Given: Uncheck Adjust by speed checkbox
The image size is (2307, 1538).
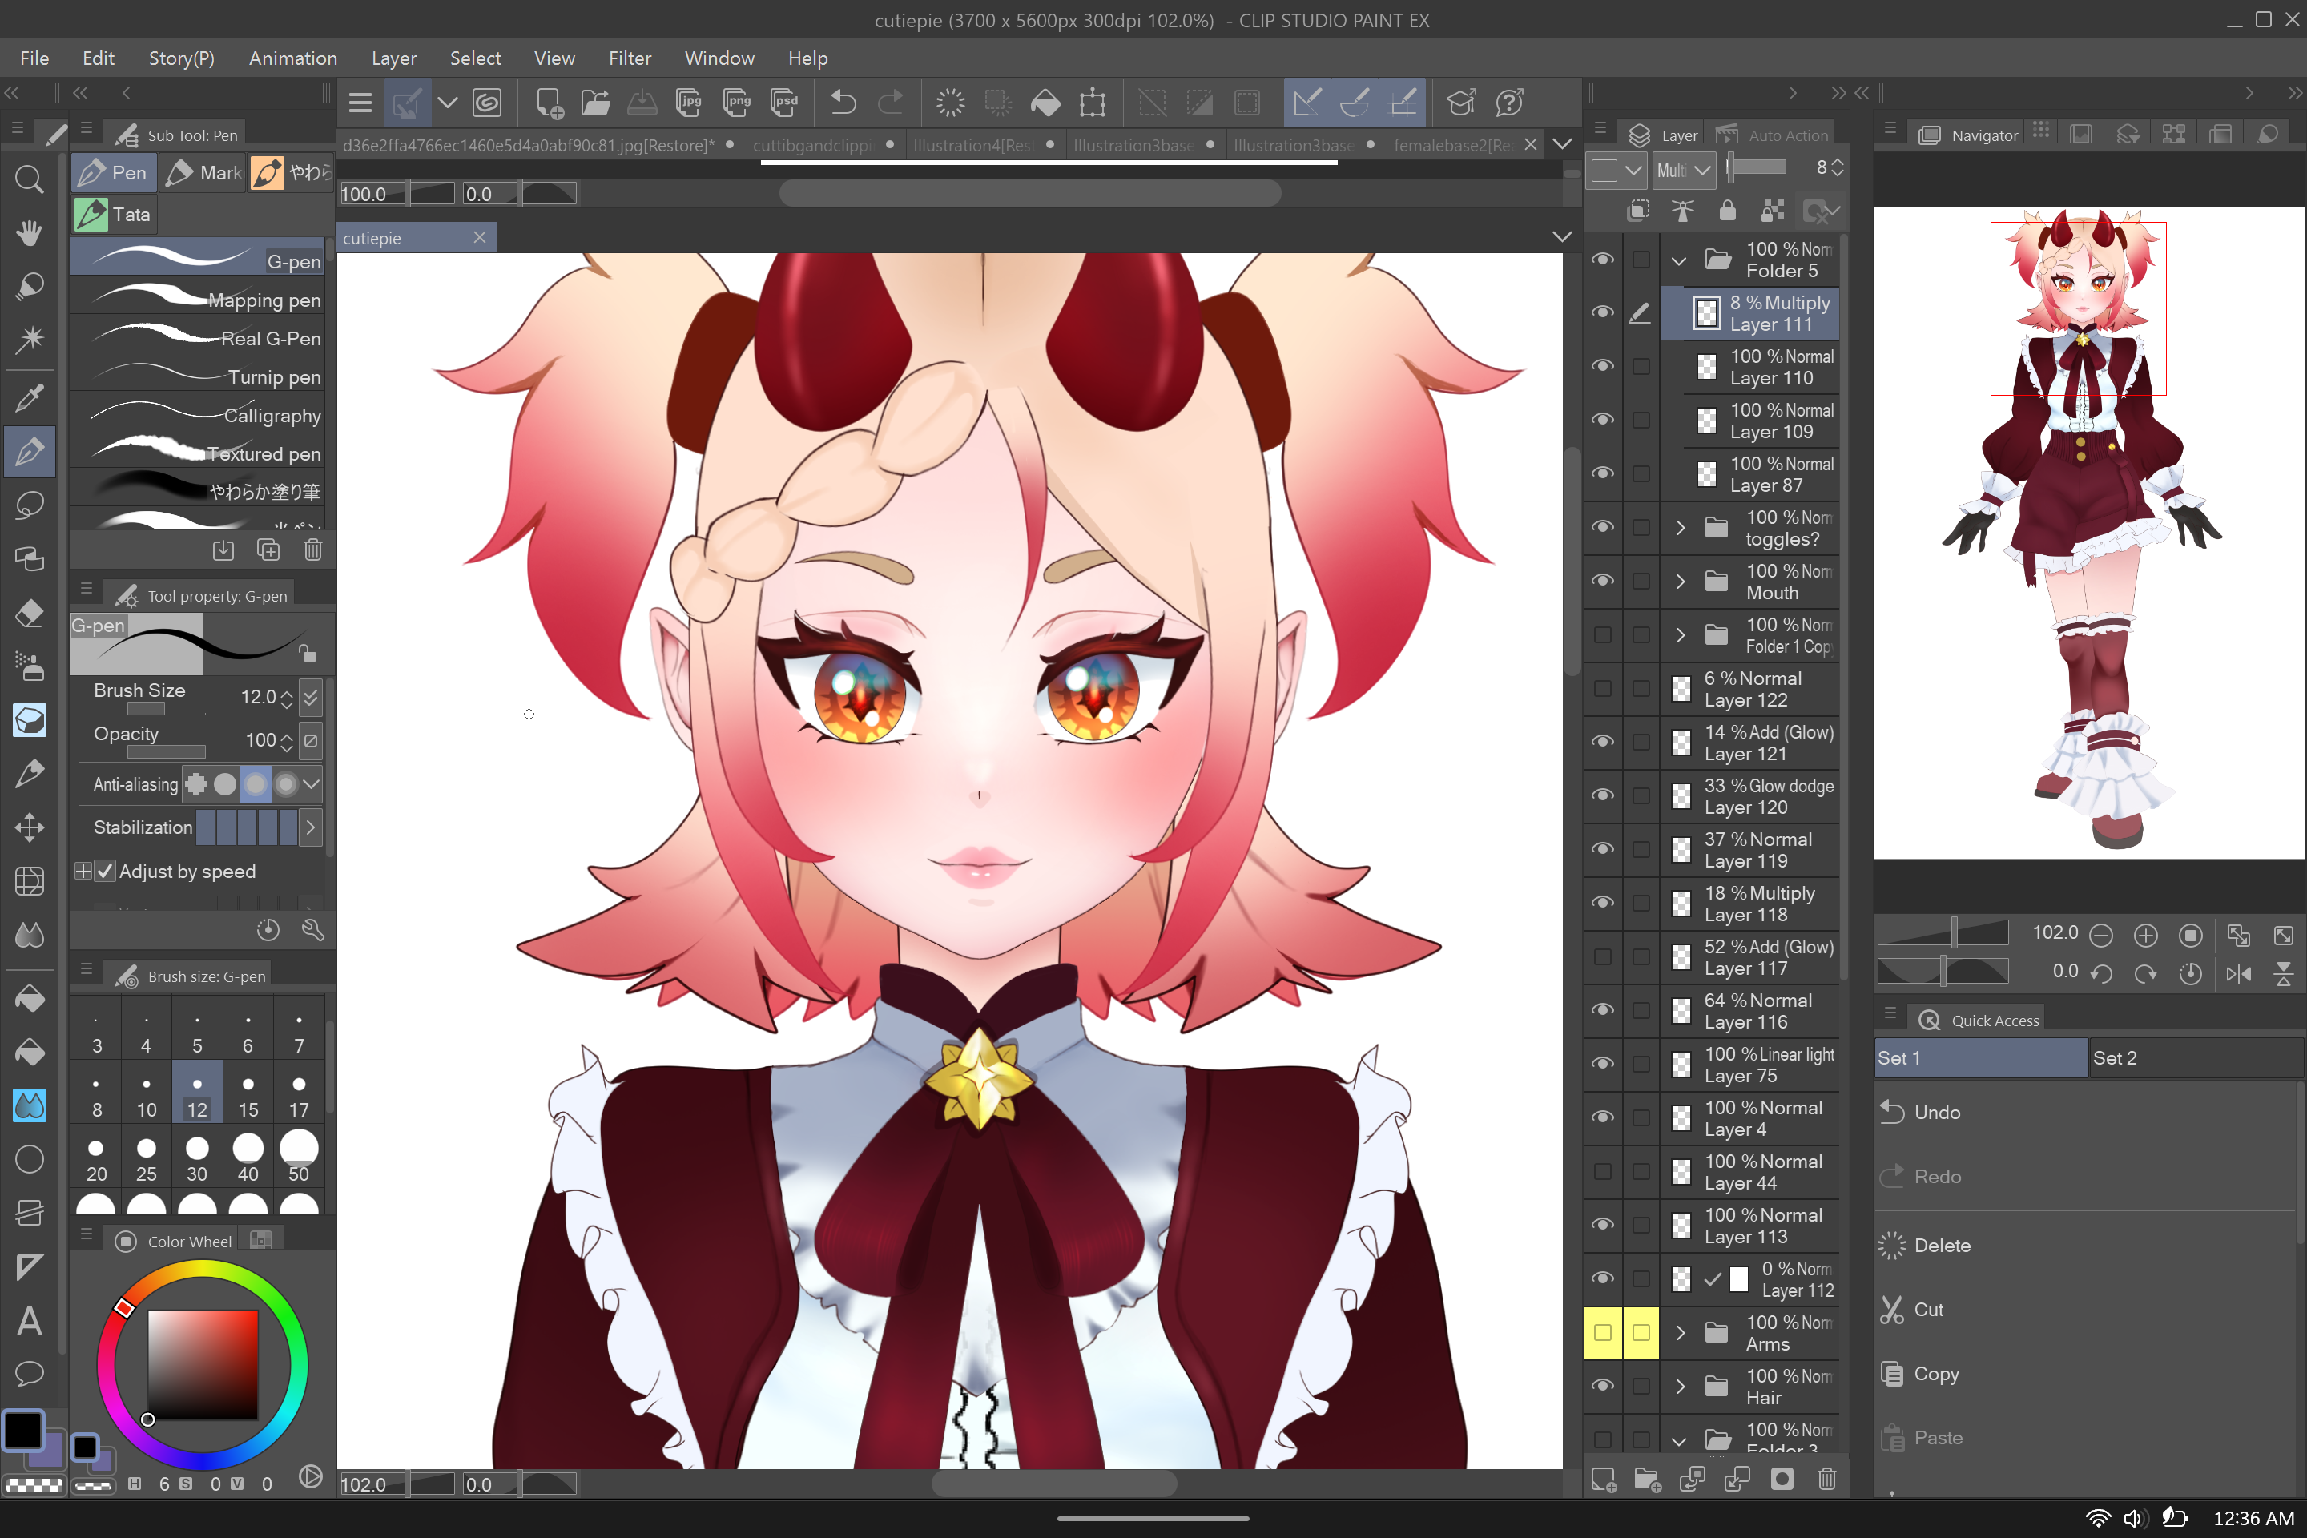Looking at the screenshot, I should pos(105,871).
